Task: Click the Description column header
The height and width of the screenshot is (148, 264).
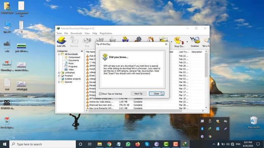Action: (x=197, y=52)
